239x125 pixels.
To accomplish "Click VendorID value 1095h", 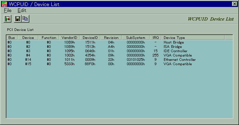I will click(69, 51).
